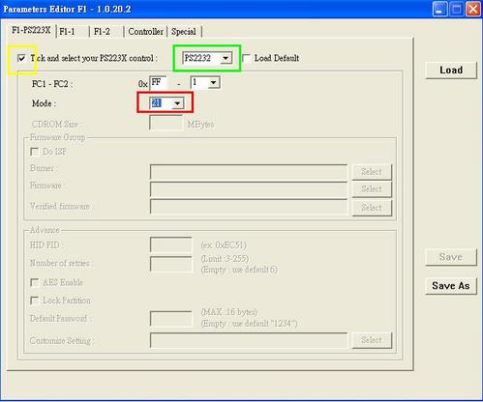483x402 pixels.
Task: Click the 'FC1 - FC2 :' label
Action: pos(52,84)
